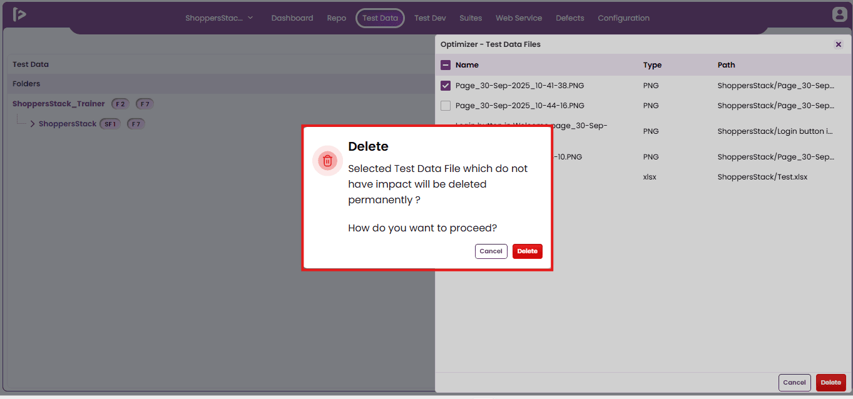Select file name Page_30-Sep-2025_10-41-38.PNG
Screen dimensions: 853x399
520,86
